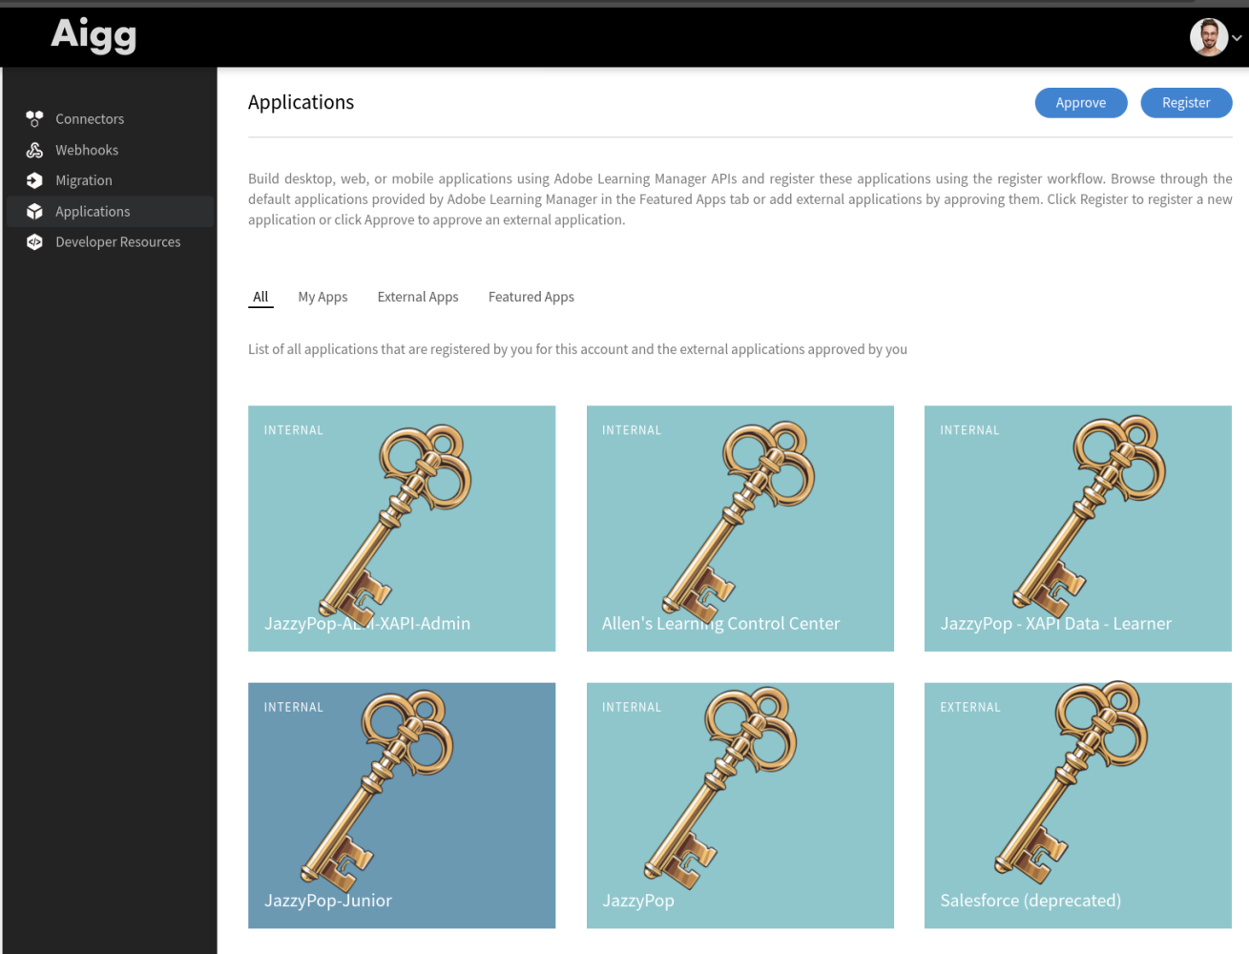Click the Developer Resources code icon
This screenshot has width=1249, height=954.
pyautogui.click(x=34, y=242)
